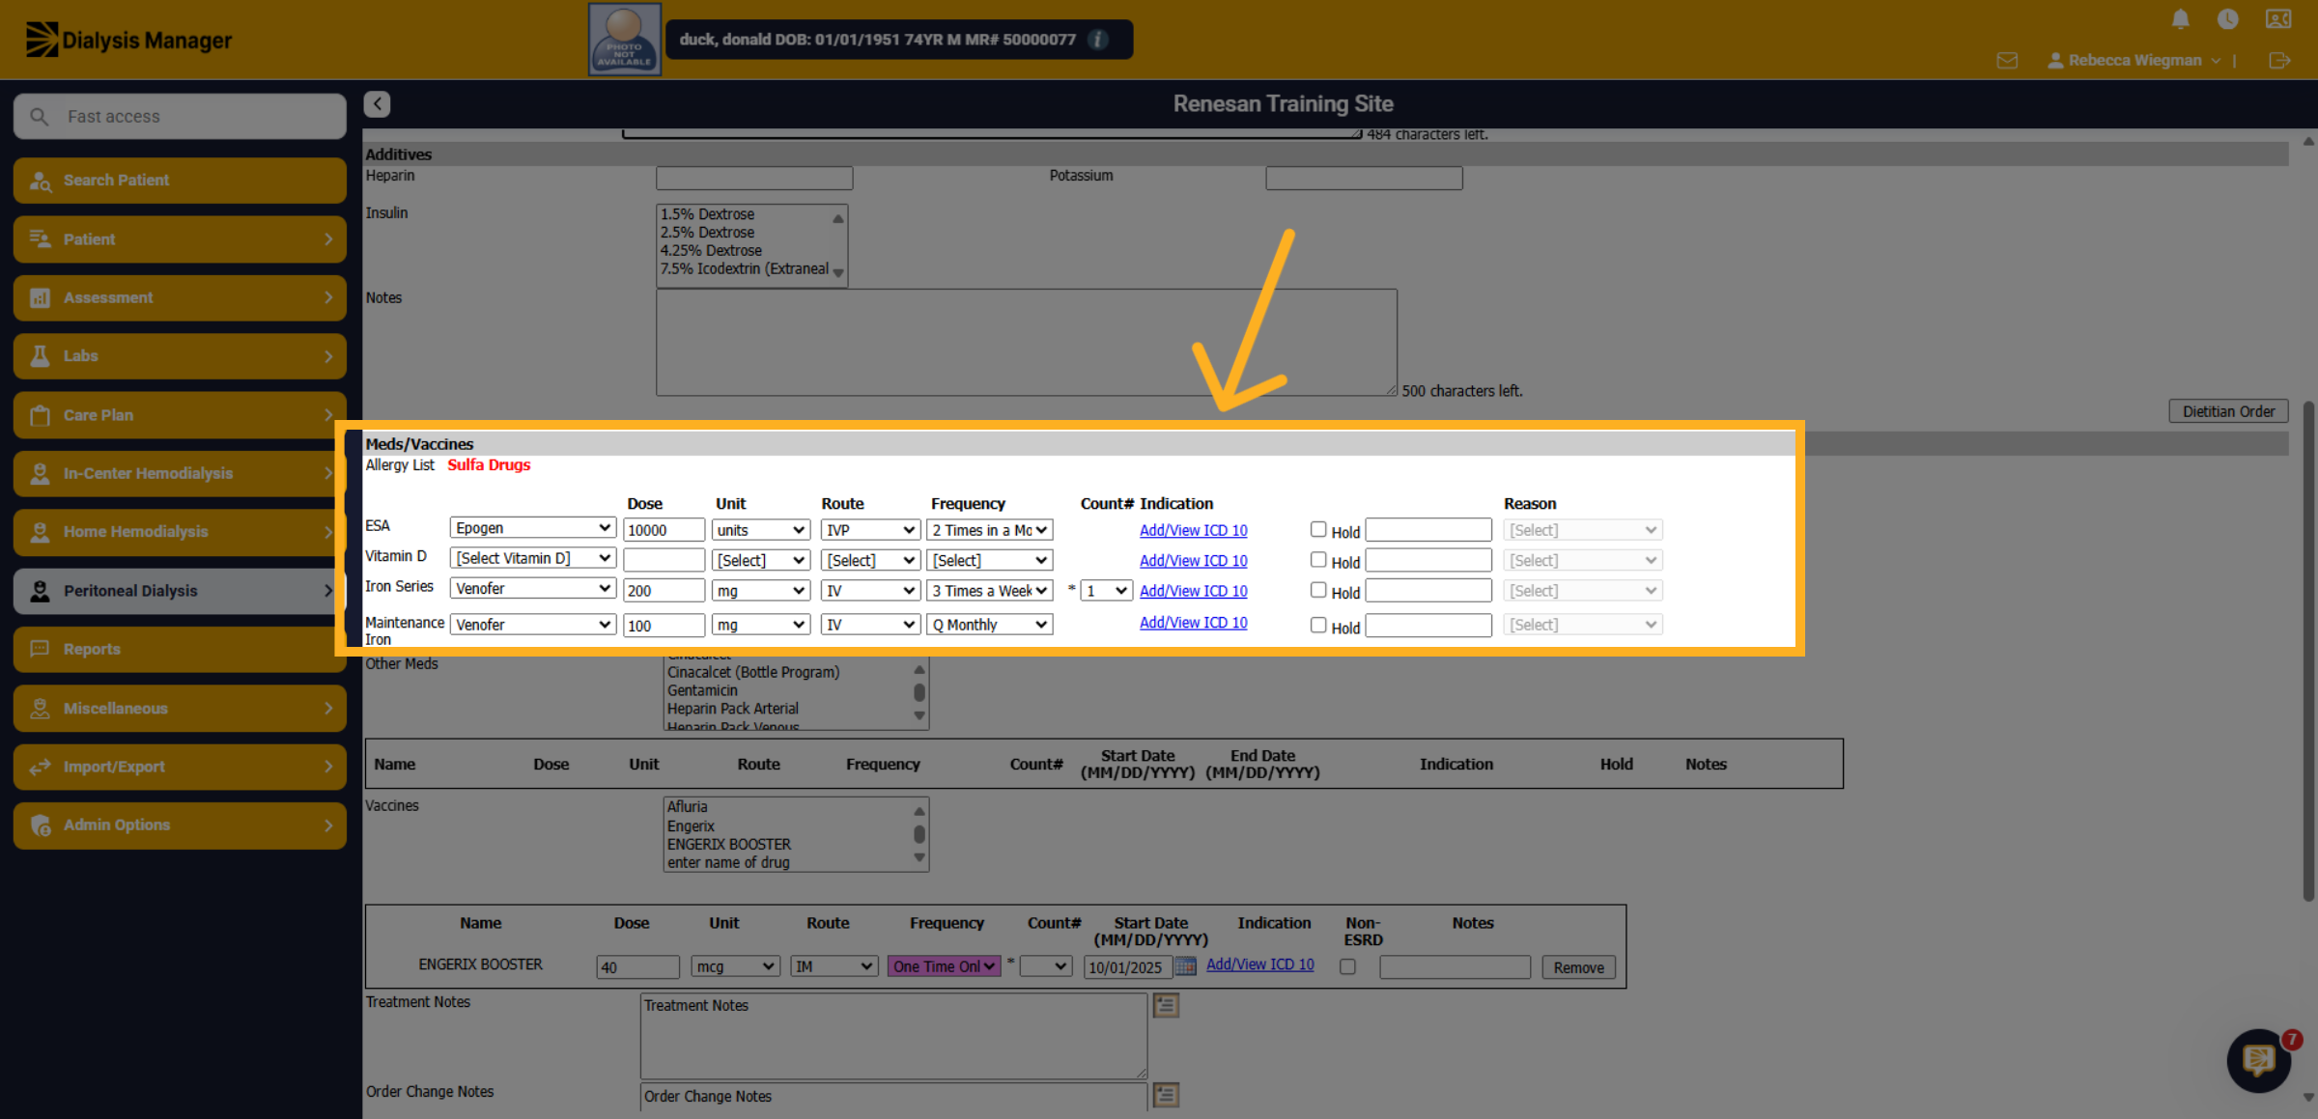Collapse sidebar with the back arrow
The height and width of the screenshot is (1119, 2318).
pyautogui.click(x=377, y=103)
